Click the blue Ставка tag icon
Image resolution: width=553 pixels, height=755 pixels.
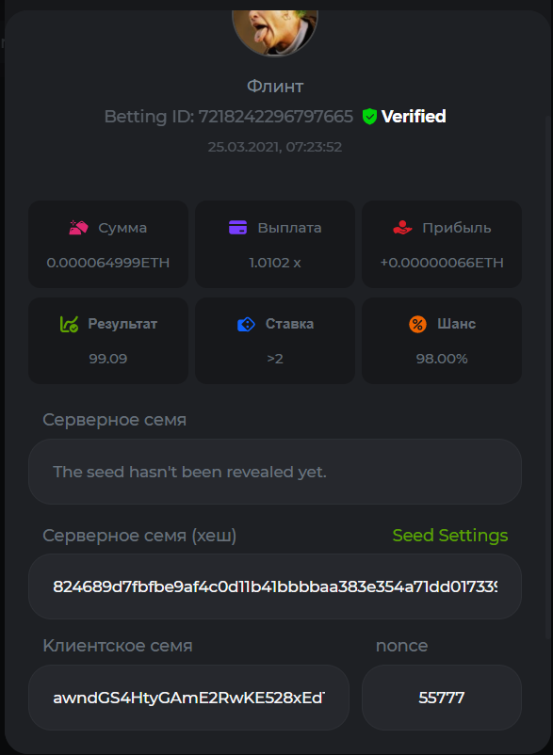click(246, 324)
